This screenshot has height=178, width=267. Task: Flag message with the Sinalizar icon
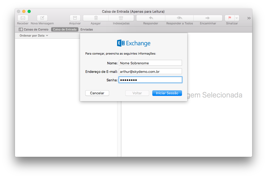(229, 18)
